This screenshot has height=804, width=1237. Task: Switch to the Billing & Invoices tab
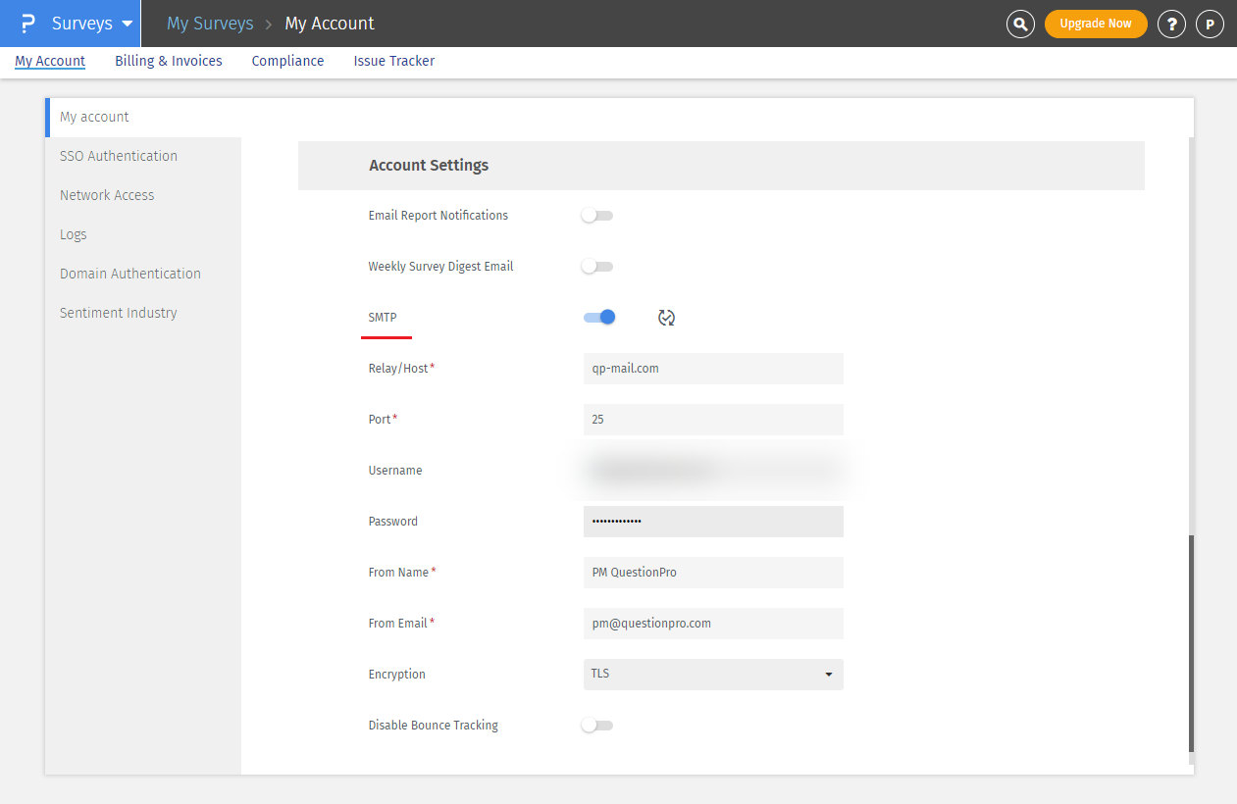click(x=168, y=61)
